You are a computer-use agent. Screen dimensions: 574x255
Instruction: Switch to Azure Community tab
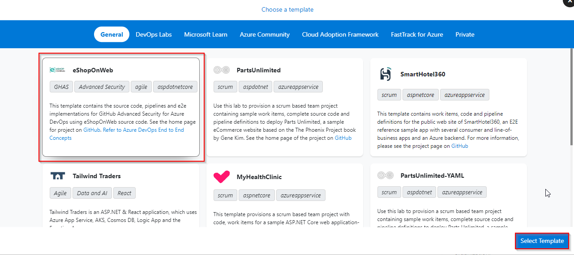265,34
